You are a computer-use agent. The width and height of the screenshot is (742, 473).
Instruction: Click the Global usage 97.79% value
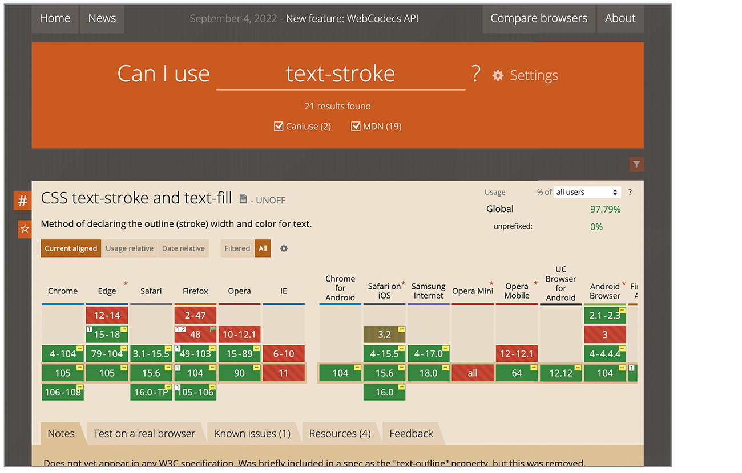[x=605, y=209]
